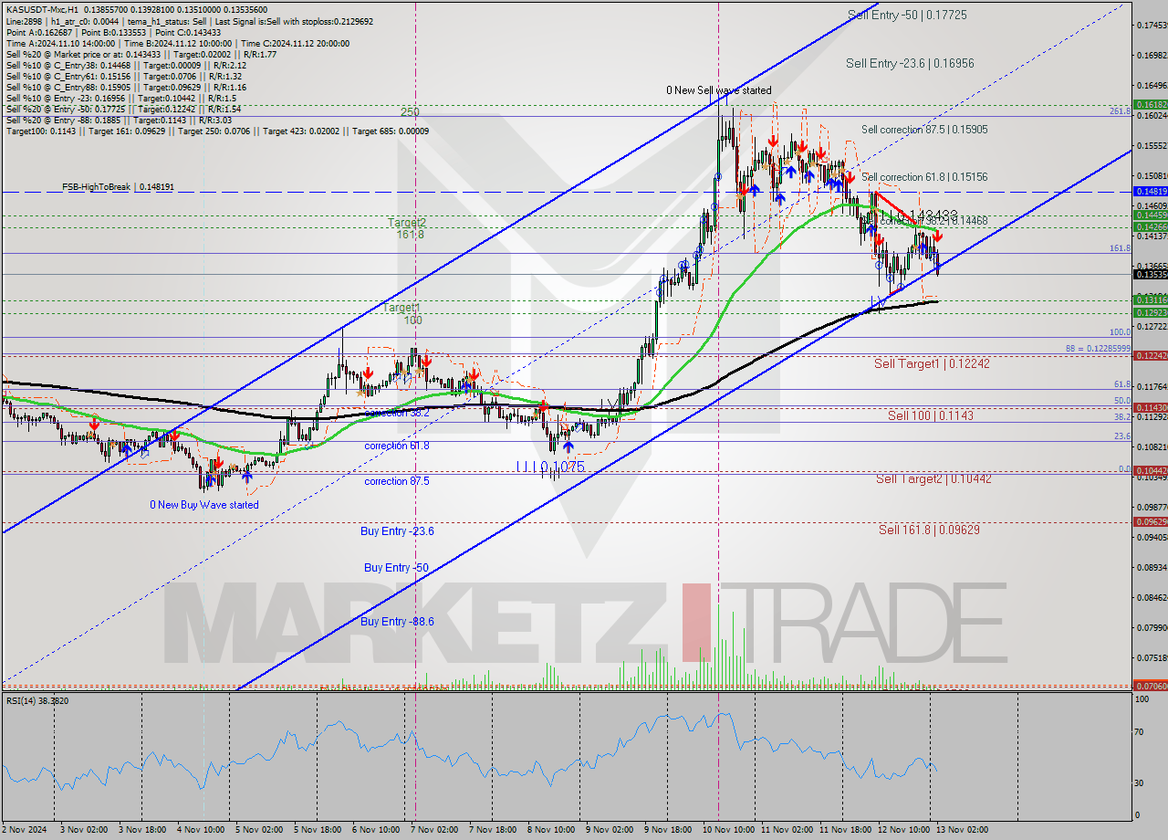
Task: Click the 0.15552 price axis value
Action: 1150,145
